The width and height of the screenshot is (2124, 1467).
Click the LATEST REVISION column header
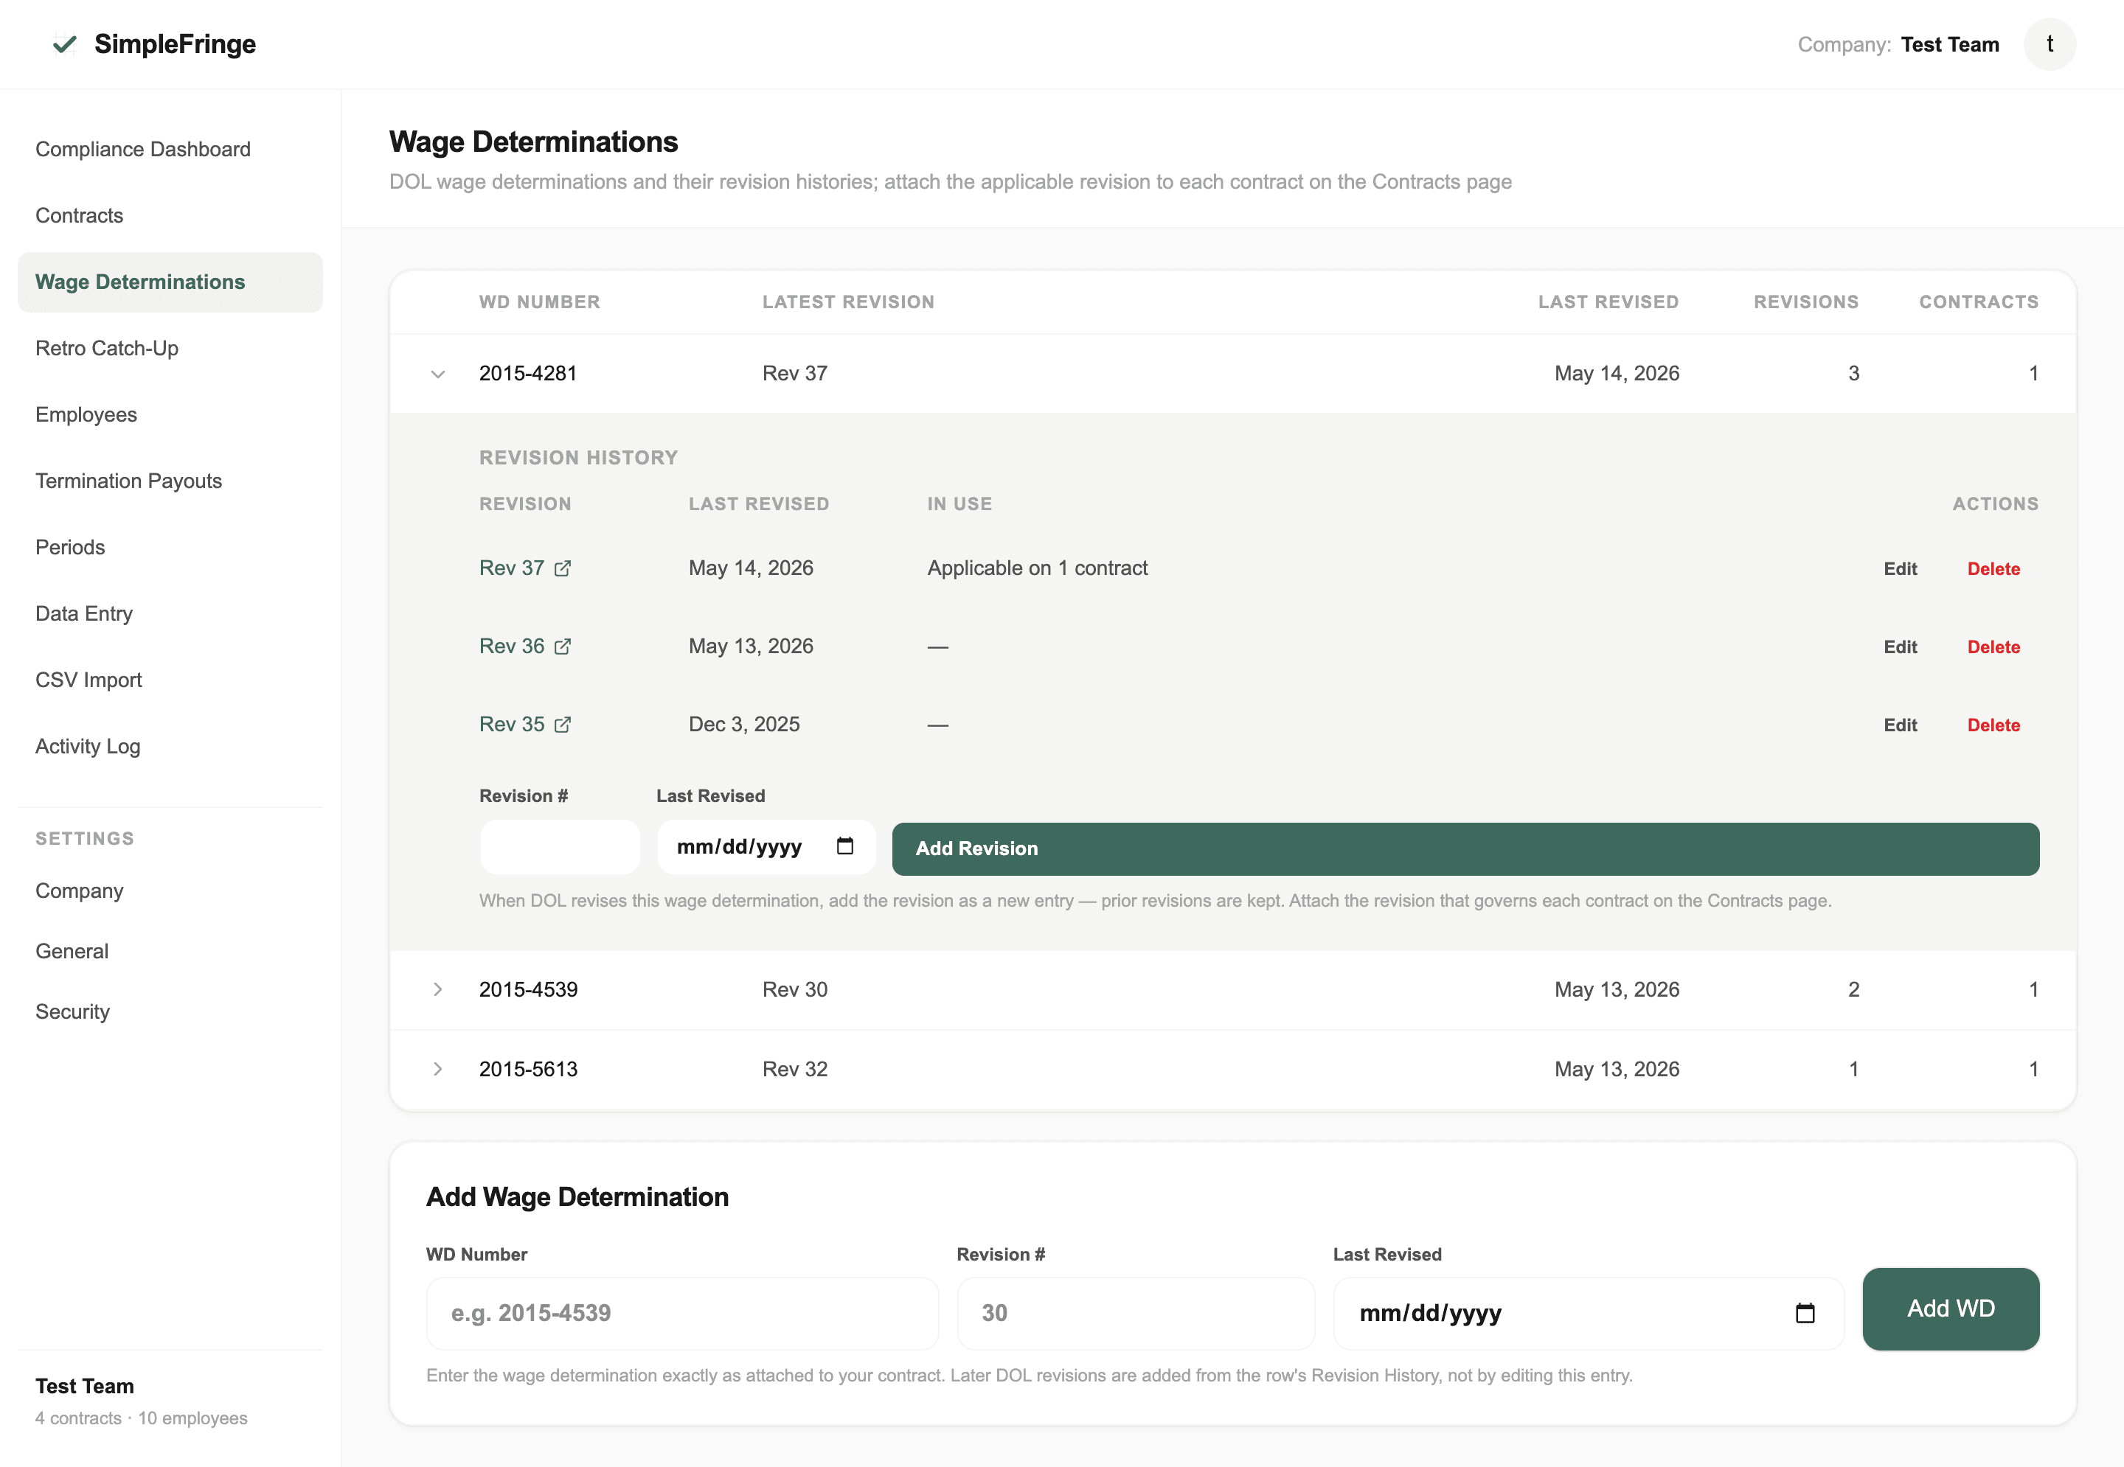(848, 302)
